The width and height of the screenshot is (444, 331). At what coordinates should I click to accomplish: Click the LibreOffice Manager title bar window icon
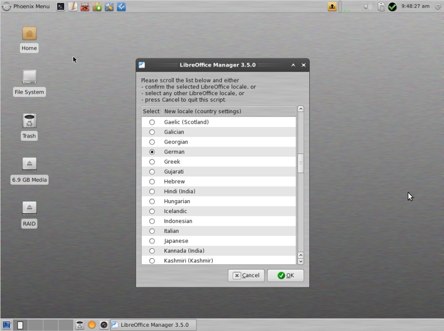click(142, 65)
